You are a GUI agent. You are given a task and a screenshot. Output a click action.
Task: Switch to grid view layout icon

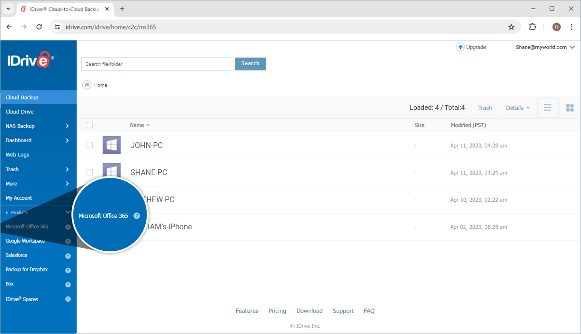(570, 108)
